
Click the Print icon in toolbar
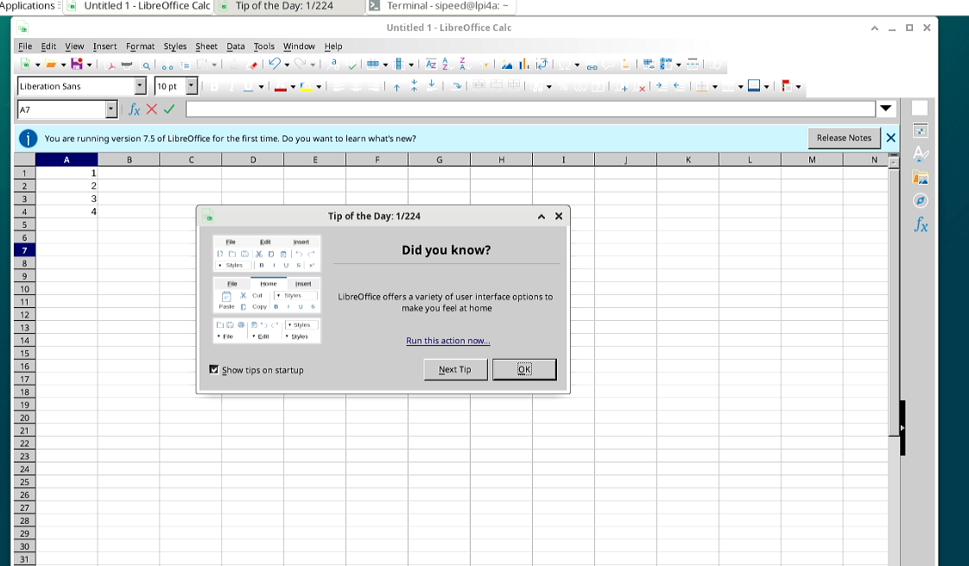pos(127,65)
